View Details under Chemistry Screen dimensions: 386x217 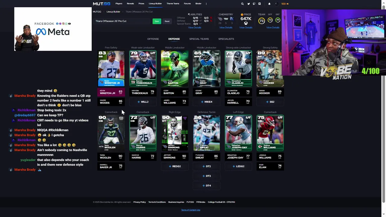[x=226, y=27]
